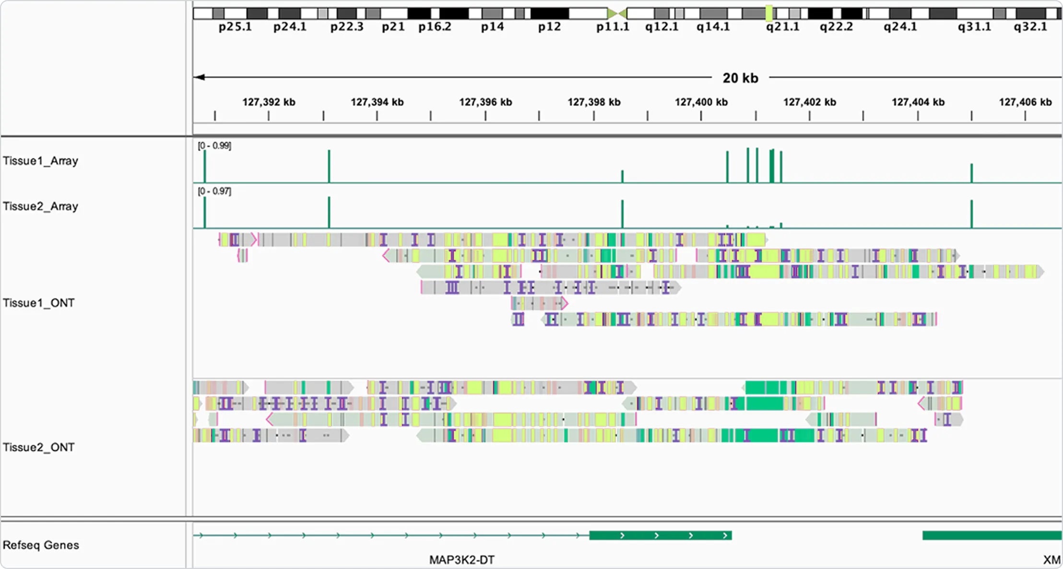Click the 20 kb span label
This screenshot has width=1063, height=569.
point(741,78)
